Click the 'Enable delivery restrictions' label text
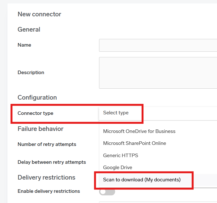Screen dimensions: 217x203 tap(49, 191)
